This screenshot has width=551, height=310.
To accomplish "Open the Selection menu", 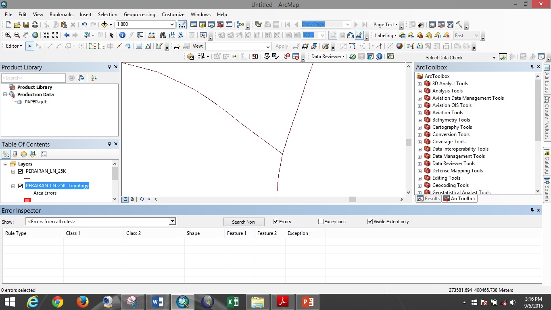I will pos(108,15).
